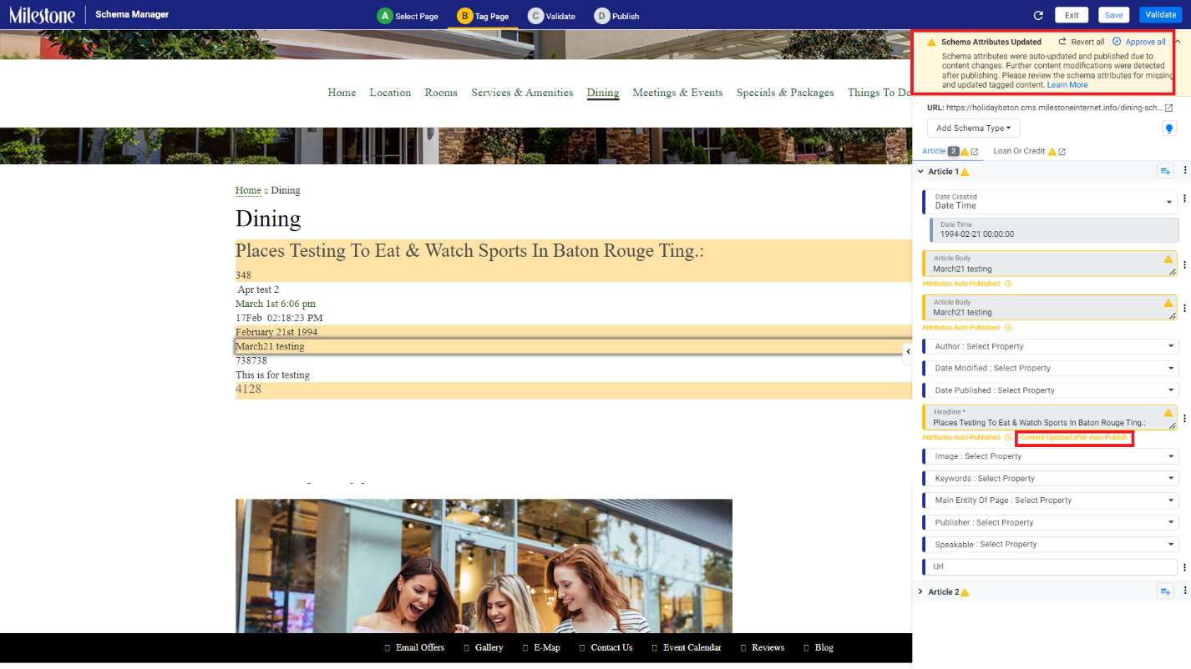This screenshot has width=1191, height=669.
Task: Open Loan Or Credit external link icon
Action: (x=1062, y=152)
